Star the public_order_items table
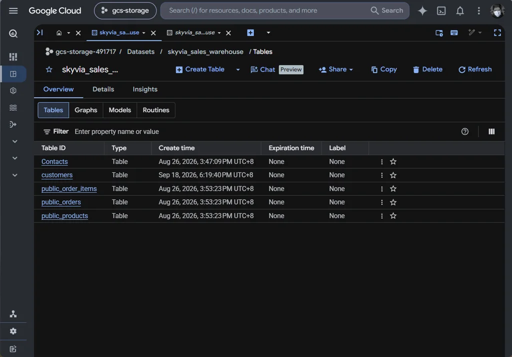Image resolution: width=512 pixels, height=357 pixels. coord(393,189)
